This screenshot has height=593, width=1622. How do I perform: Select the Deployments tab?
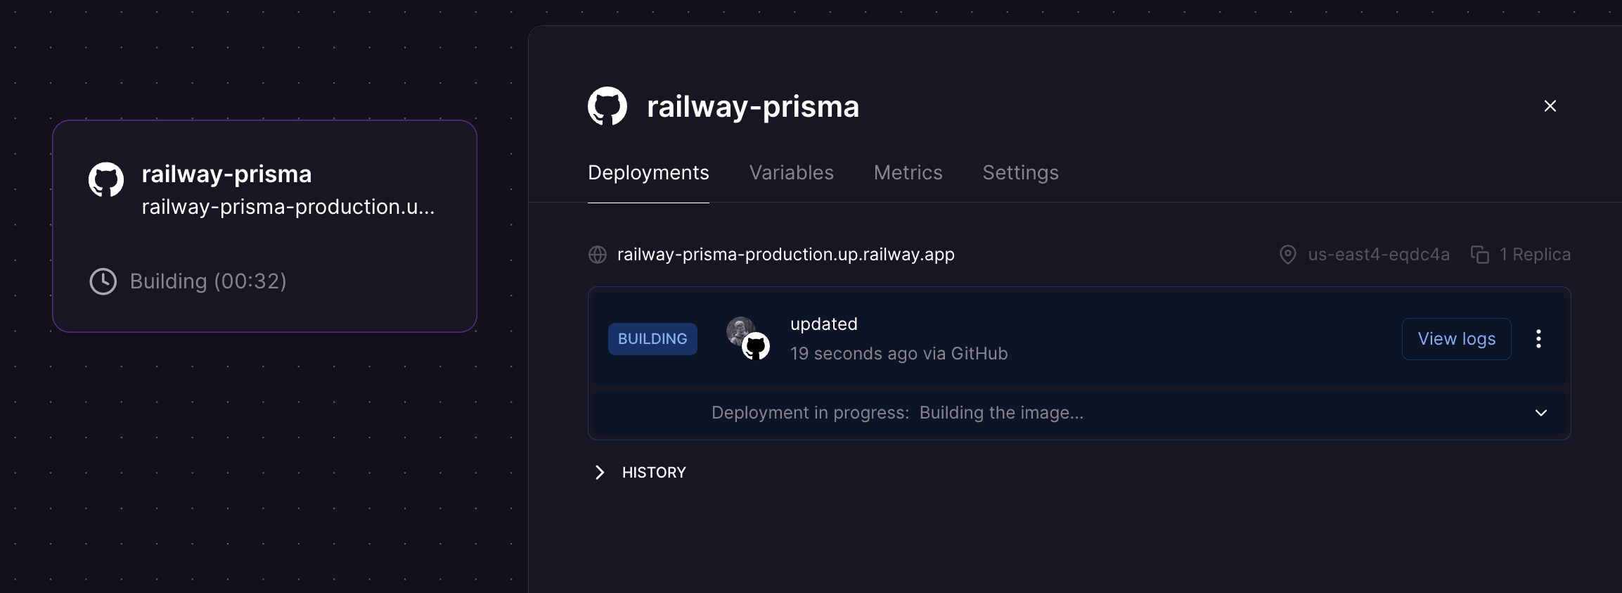click(648, 172)
